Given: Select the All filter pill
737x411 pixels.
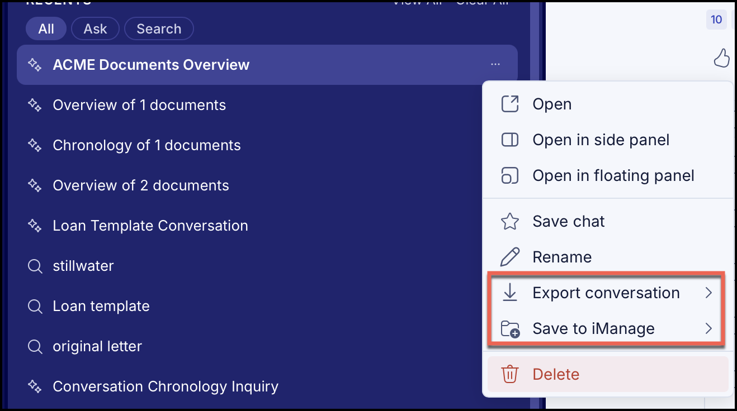Looking at the screenshot, I should point(46,29).
